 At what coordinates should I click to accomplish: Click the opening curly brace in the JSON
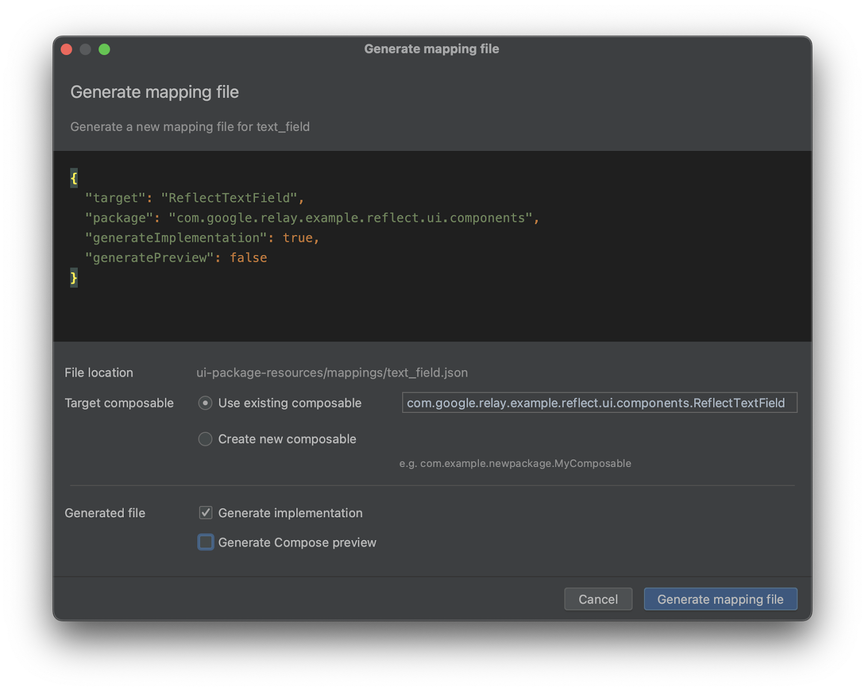tap(74, 178)
